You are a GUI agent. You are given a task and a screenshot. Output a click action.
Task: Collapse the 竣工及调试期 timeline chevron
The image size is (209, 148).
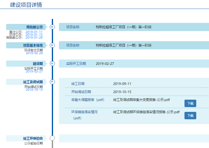point(52,82)
